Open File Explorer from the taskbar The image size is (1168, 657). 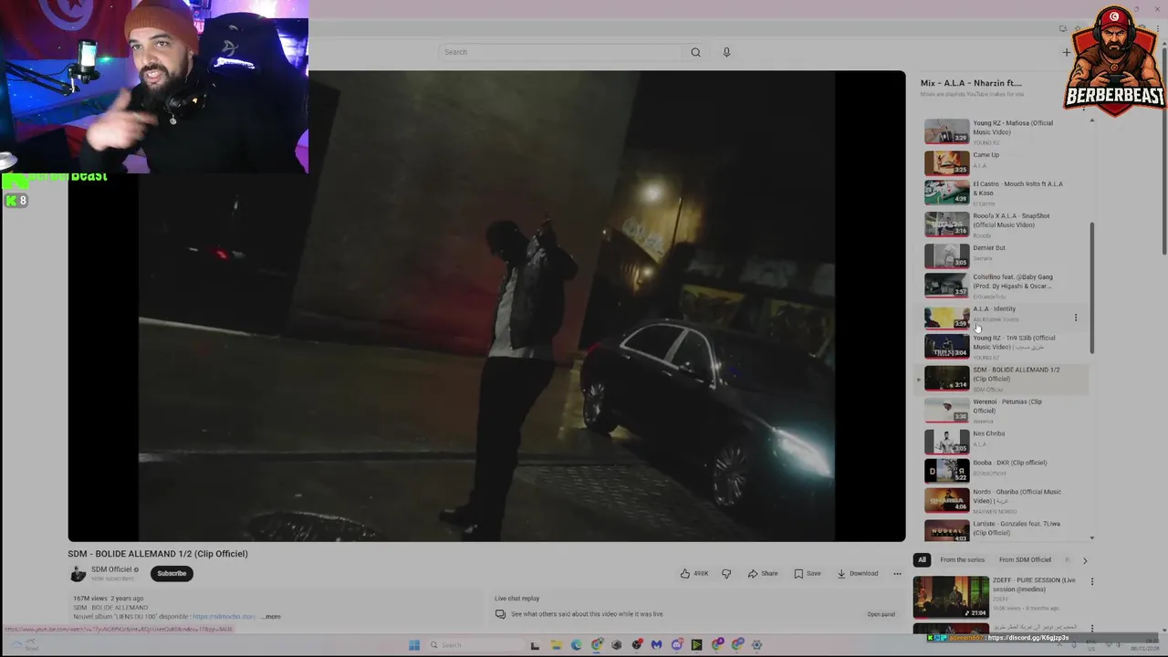point(556,645)
